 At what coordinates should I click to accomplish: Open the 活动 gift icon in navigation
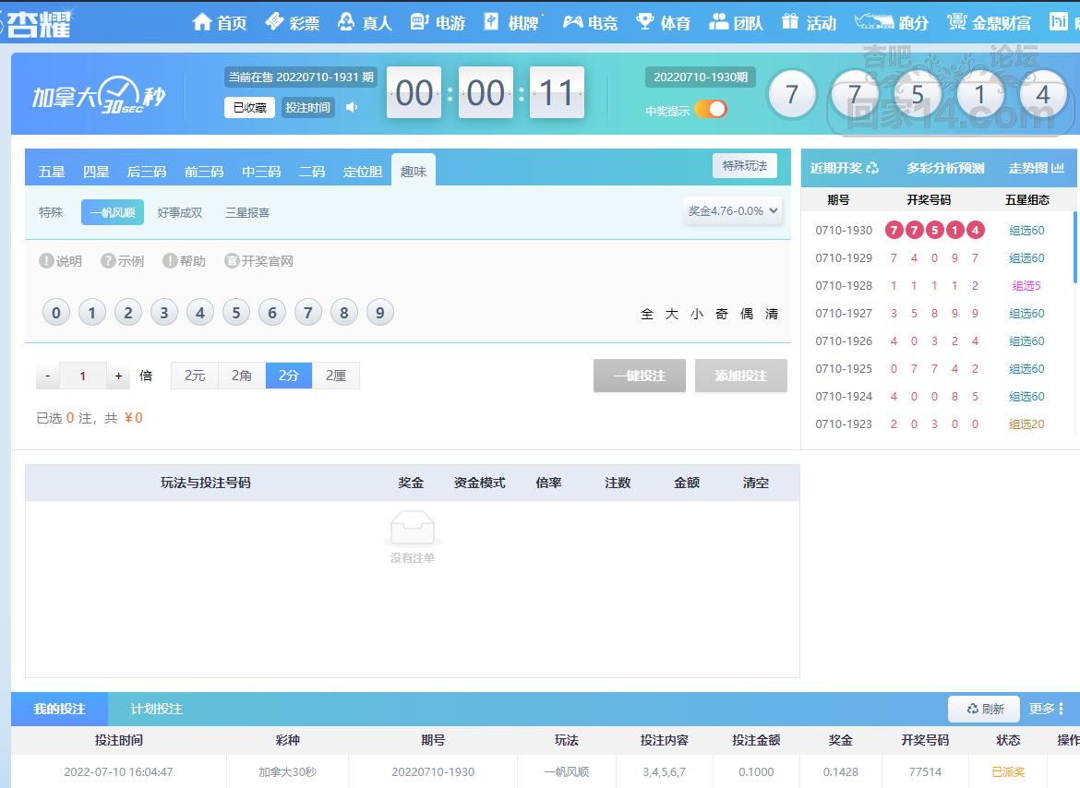point(789,22)
